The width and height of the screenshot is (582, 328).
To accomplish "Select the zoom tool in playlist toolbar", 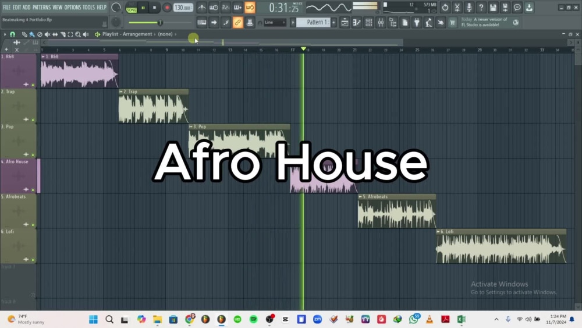I will [x=78, y=34].
